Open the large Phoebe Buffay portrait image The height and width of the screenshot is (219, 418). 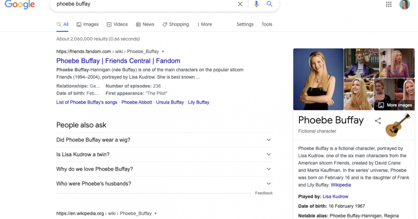pyautogui.click(x=318, y=80)
